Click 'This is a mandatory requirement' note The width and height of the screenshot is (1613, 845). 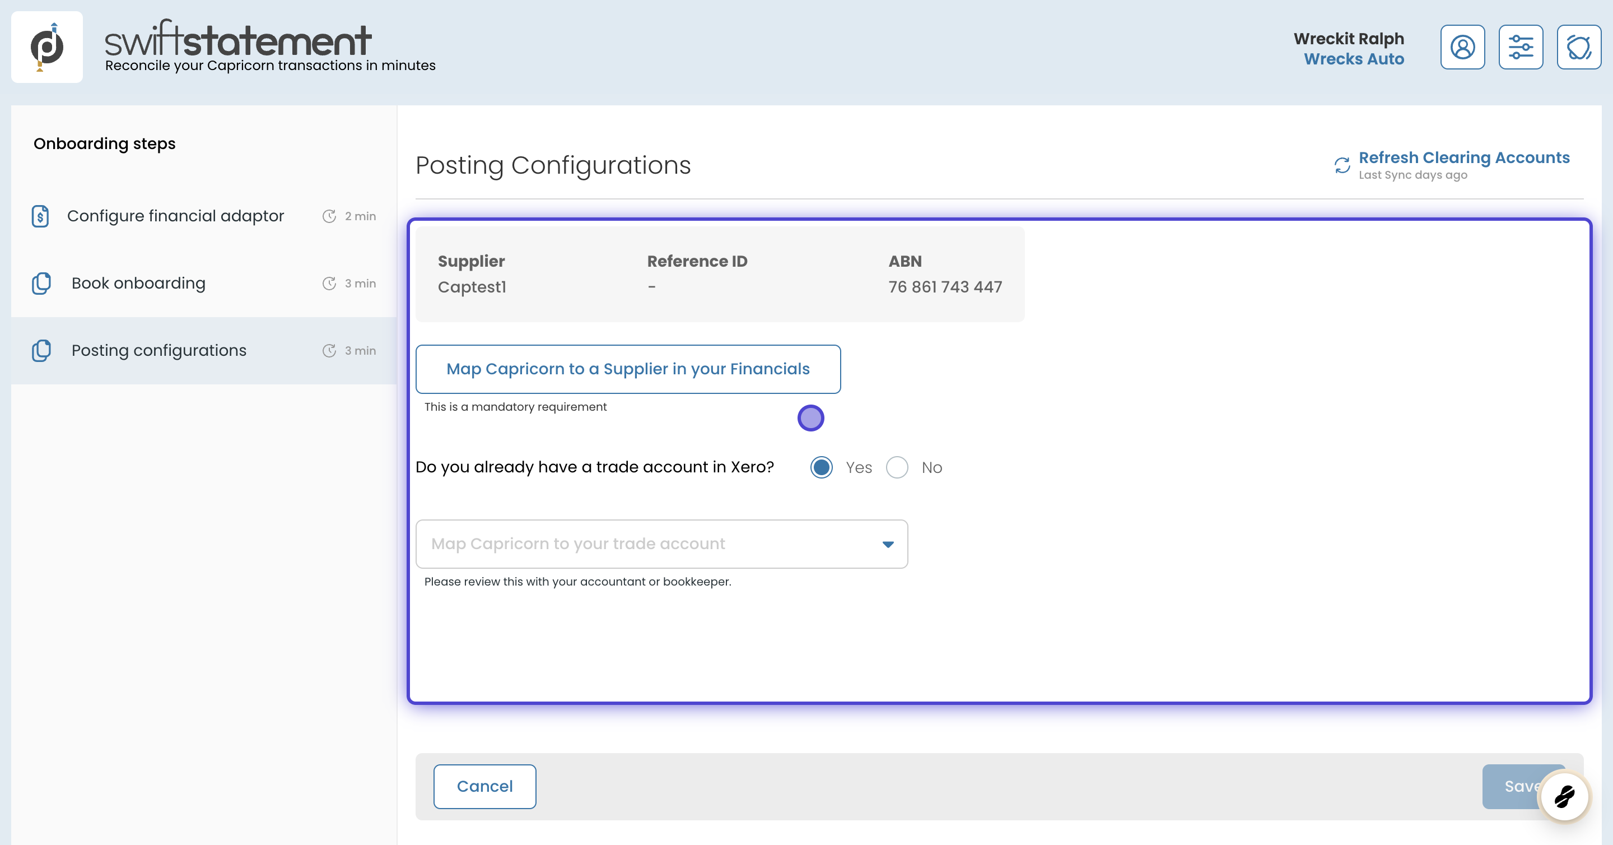click(515, 406)
